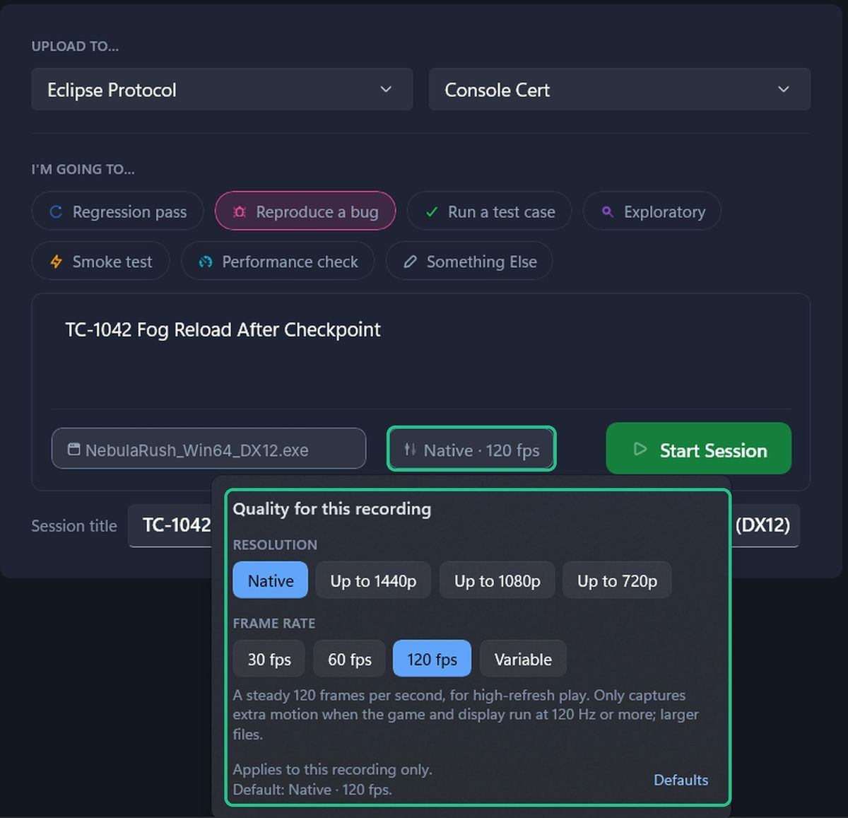Screen dimensions: 848x818
Task: Click the Regression pass refresh icon
Action: [x=56, y=211]
